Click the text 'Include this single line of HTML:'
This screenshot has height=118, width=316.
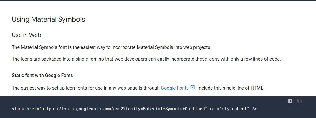(x=231, y=88)
